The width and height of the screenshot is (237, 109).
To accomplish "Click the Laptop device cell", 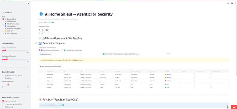I will click(x=54, y=87).
